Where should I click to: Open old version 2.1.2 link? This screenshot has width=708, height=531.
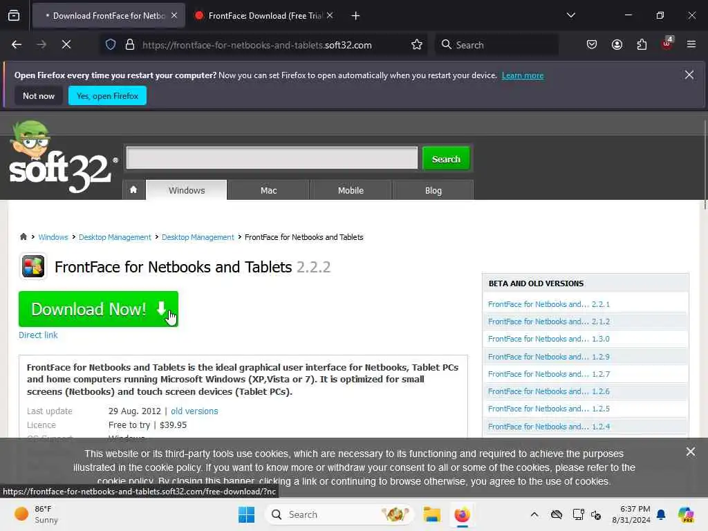(x=548, y=322)
